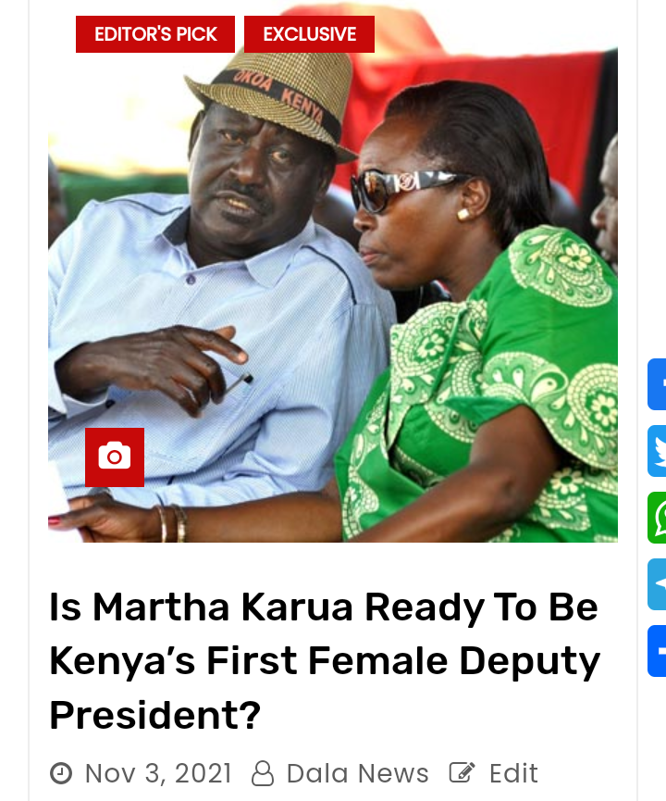Image resolution: width=666 pixels, height=801 pixels.
Task: Click the red camera gallery icon
Action: (x=115, y=457)
